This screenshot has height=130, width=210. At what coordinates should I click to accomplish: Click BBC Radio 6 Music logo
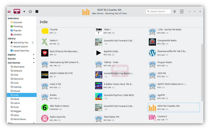(45, 107)
